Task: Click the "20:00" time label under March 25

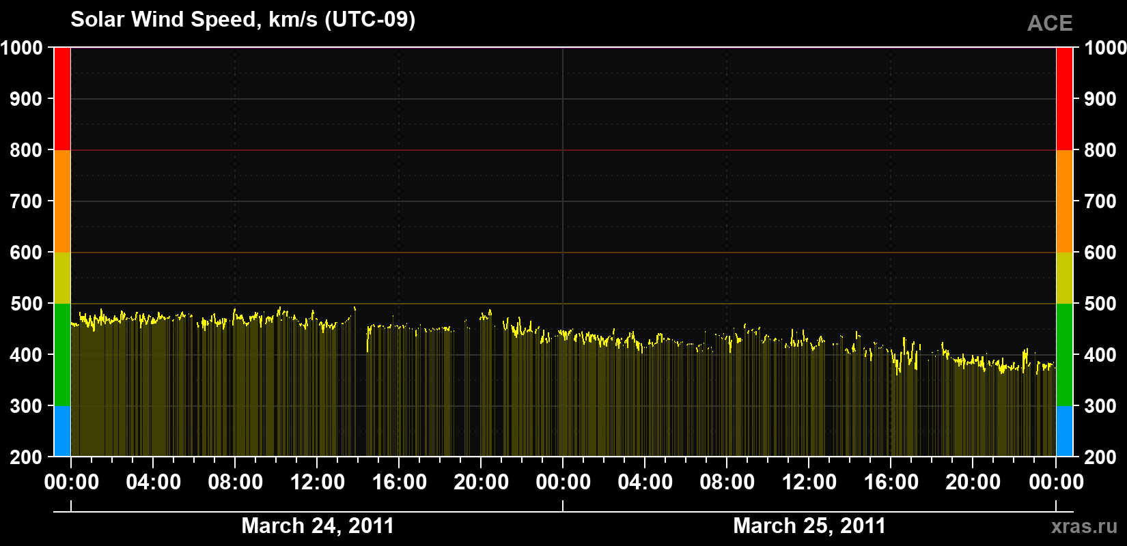Action: [973, 483]
